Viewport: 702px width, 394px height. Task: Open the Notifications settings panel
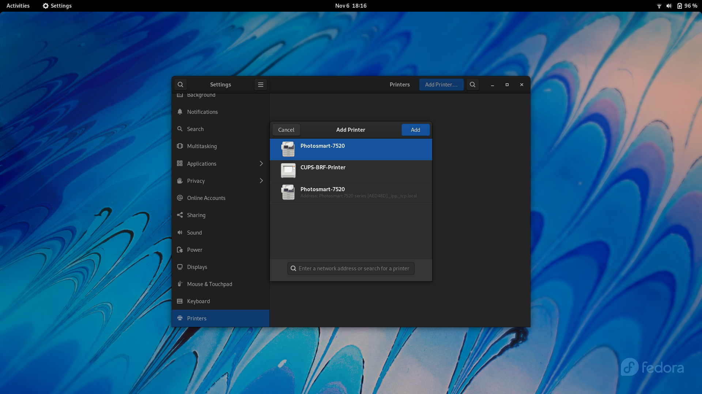(x=220, y=112)
